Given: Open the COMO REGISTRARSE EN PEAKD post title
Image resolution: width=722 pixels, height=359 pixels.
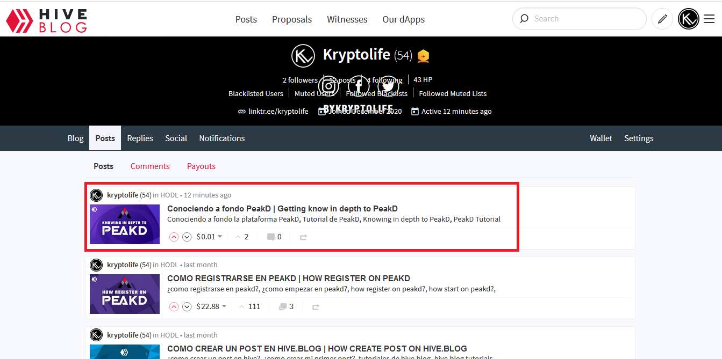Looking at the screenshot, I should [289, 279].
